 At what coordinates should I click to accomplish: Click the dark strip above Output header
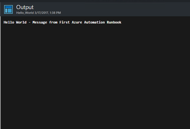95,1
